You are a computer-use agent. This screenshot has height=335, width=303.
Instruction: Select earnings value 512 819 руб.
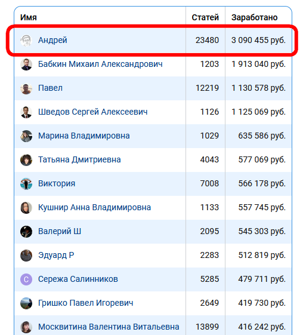pos(262,256)
